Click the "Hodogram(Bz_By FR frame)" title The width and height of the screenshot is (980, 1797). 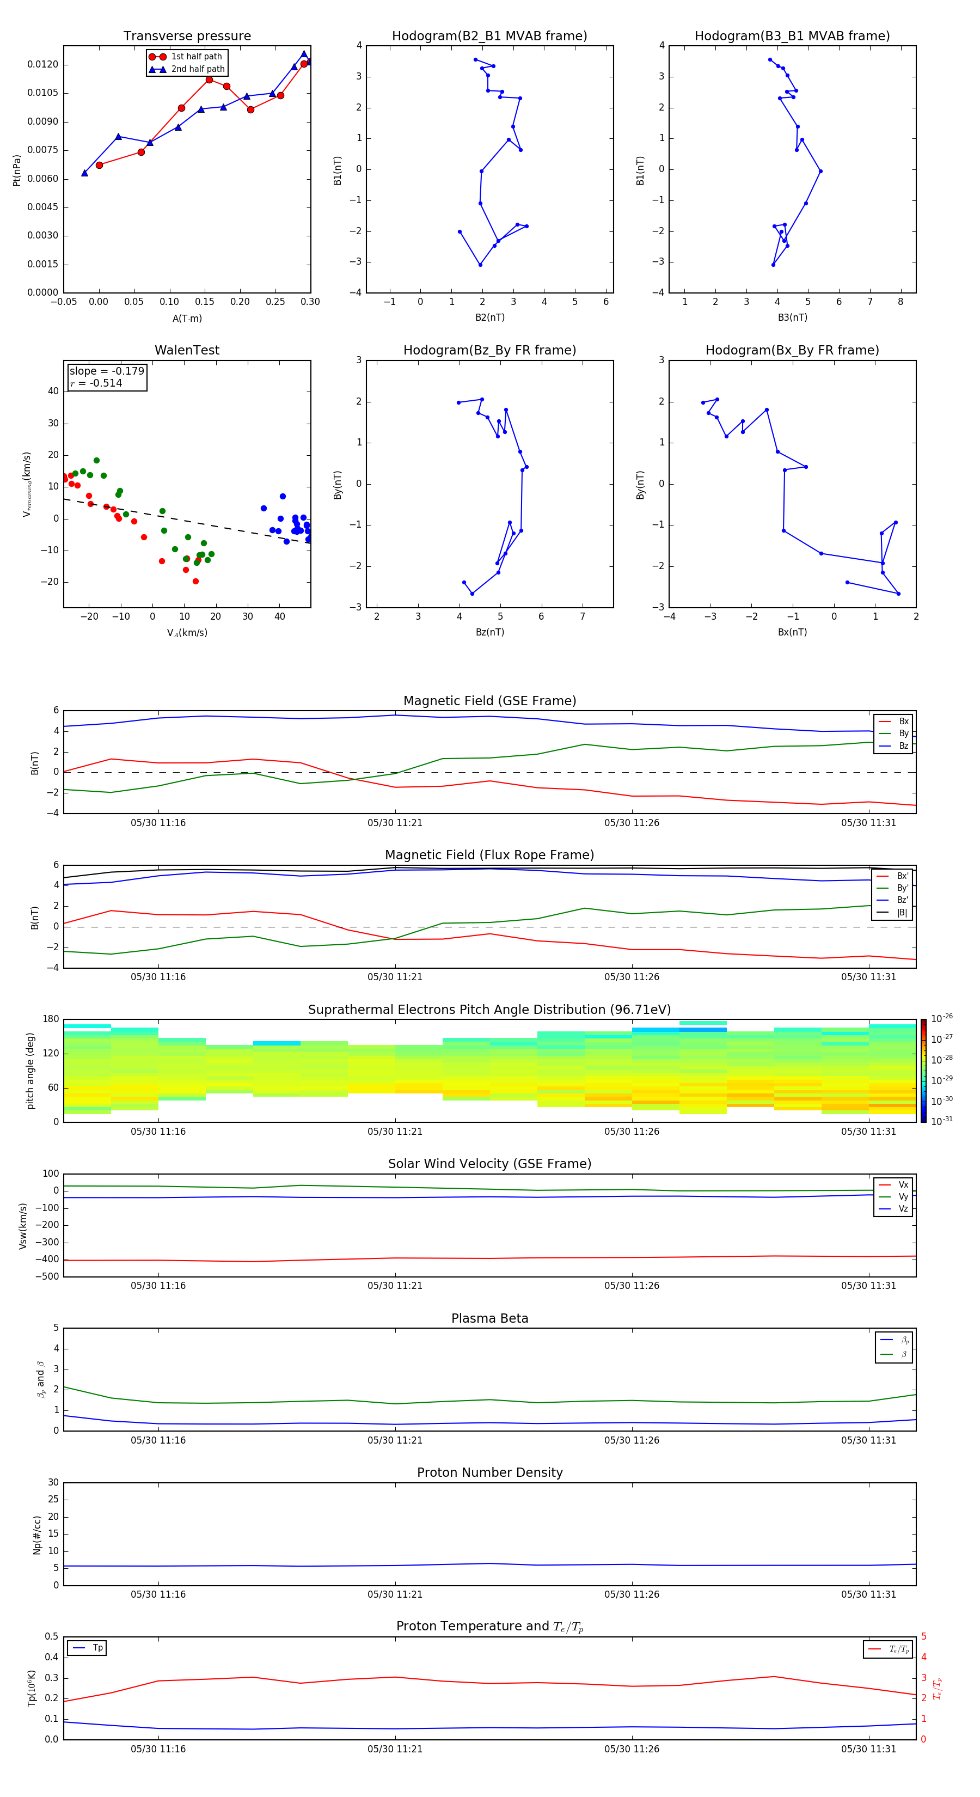(x=489, y=350)
